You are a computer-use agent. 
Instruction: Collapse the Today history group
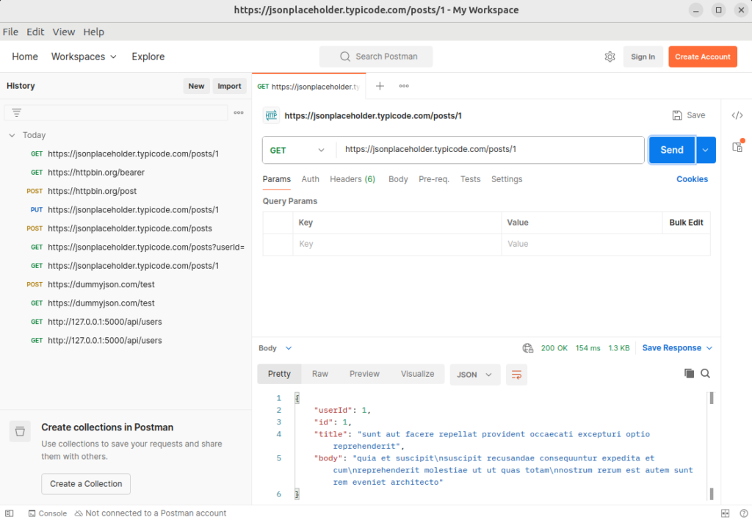tap(12, 135)
